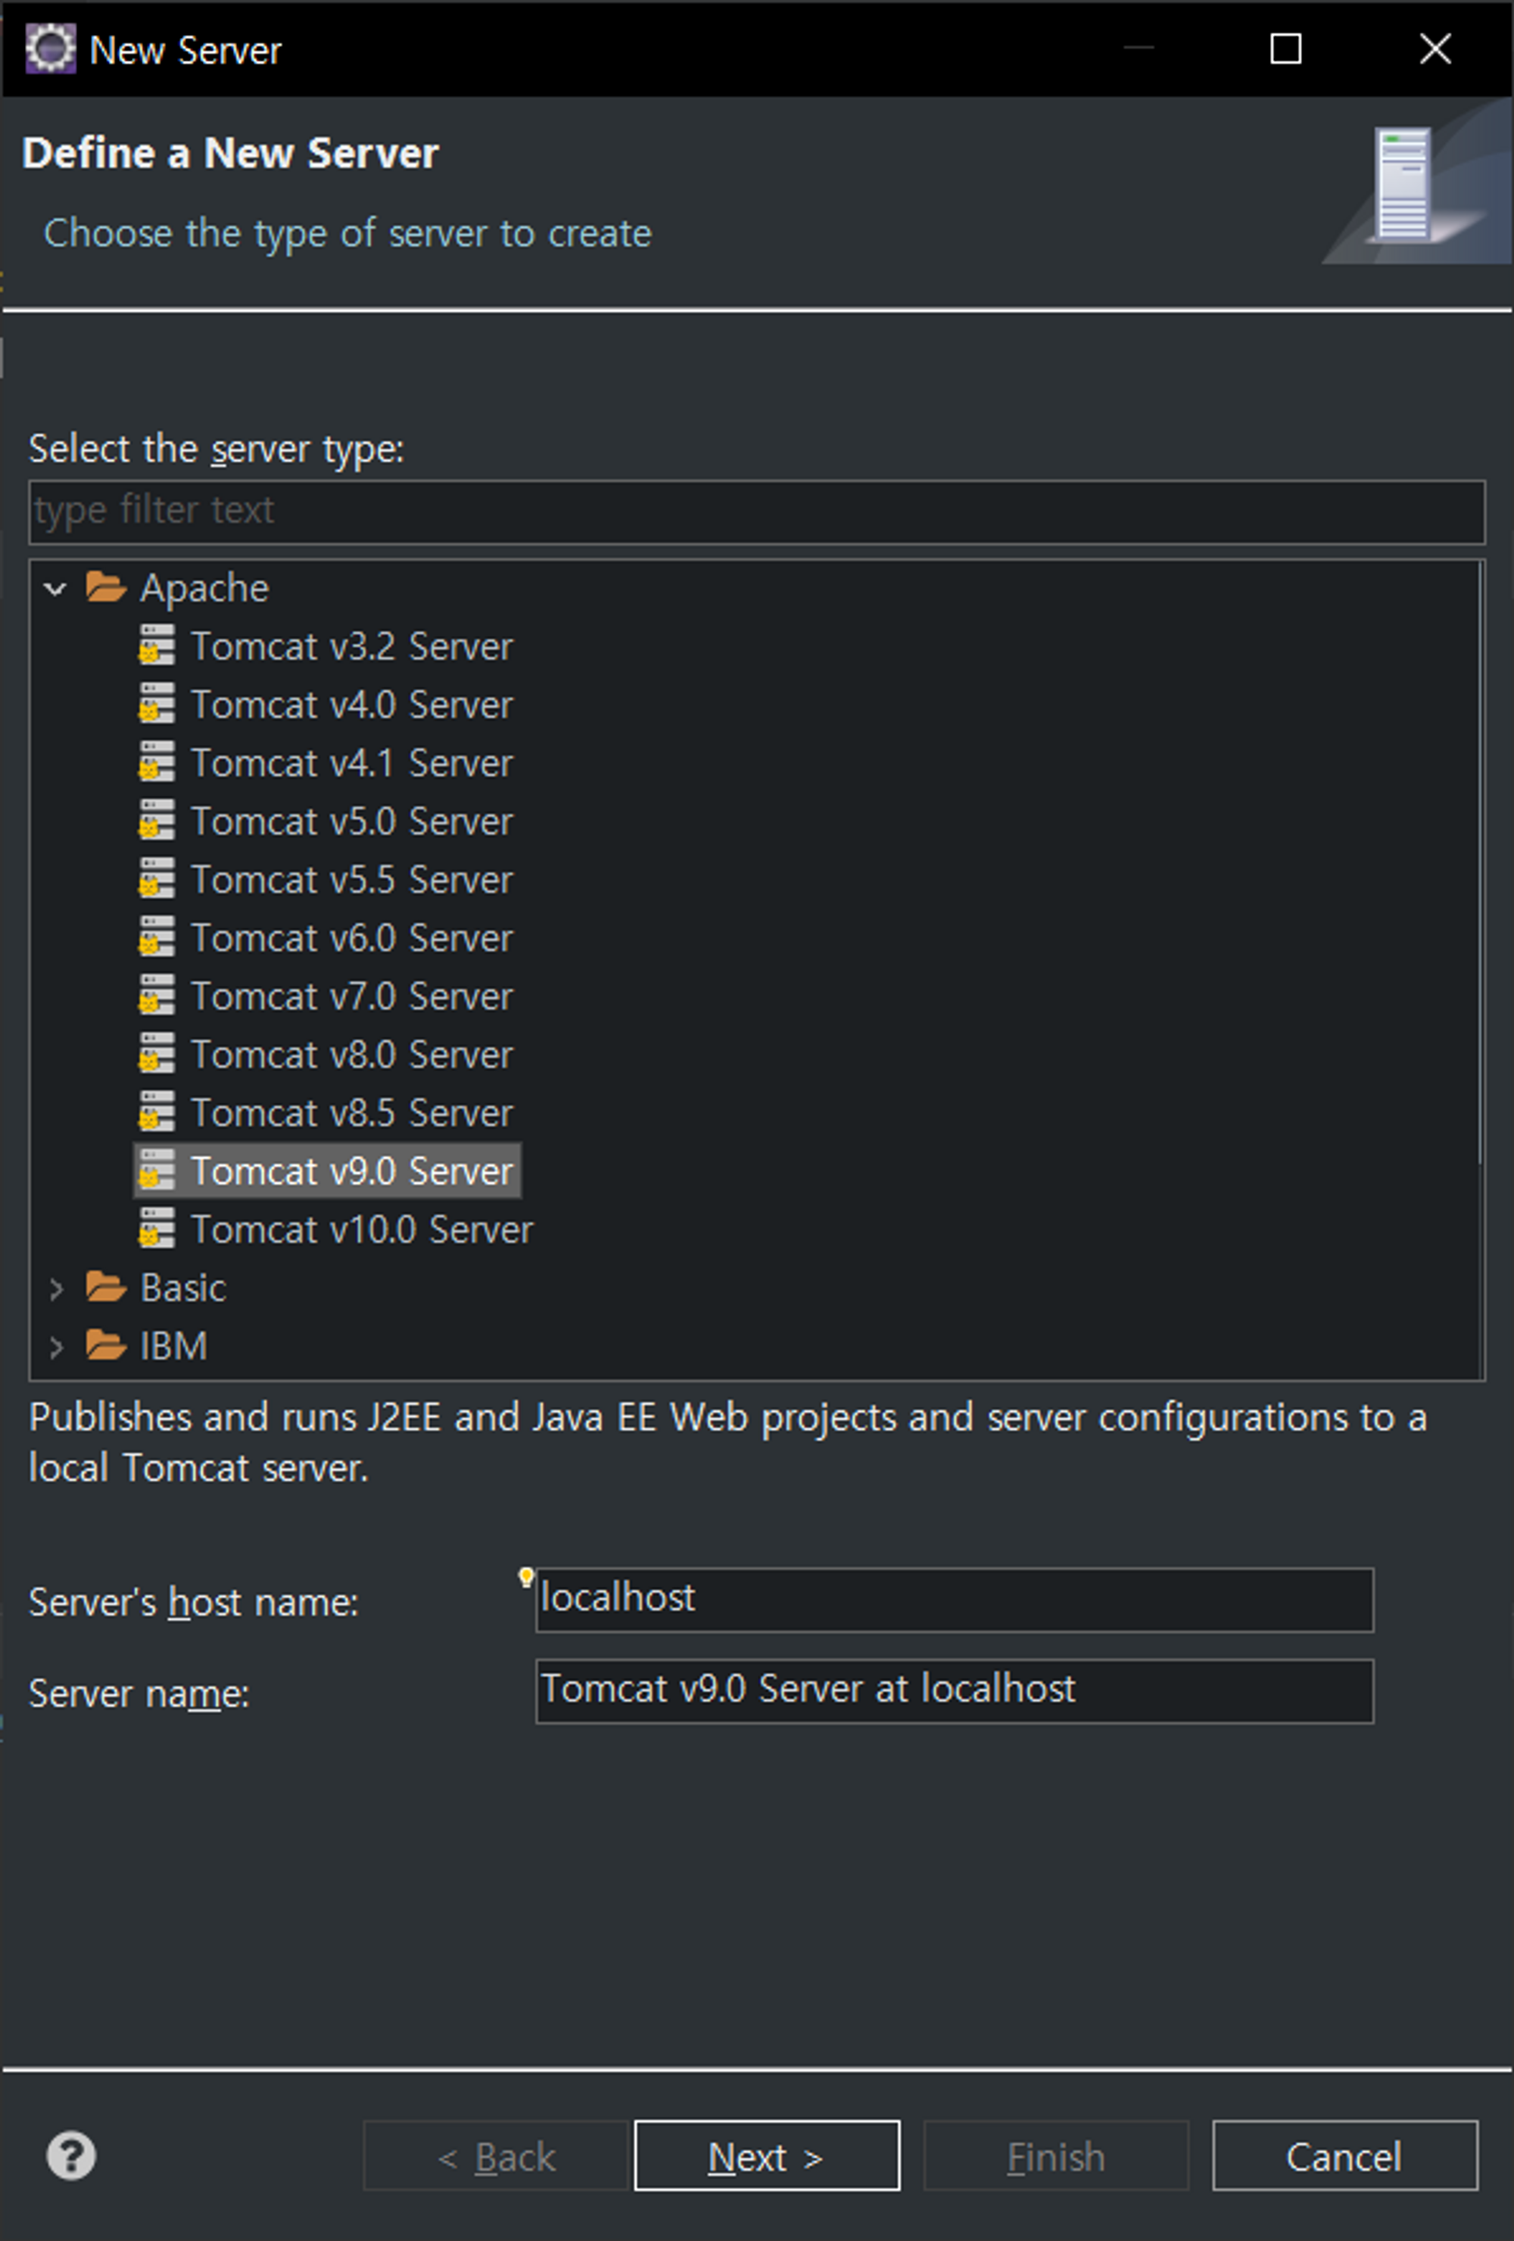Click the lightbulb content assist icon

(525, 1577)
